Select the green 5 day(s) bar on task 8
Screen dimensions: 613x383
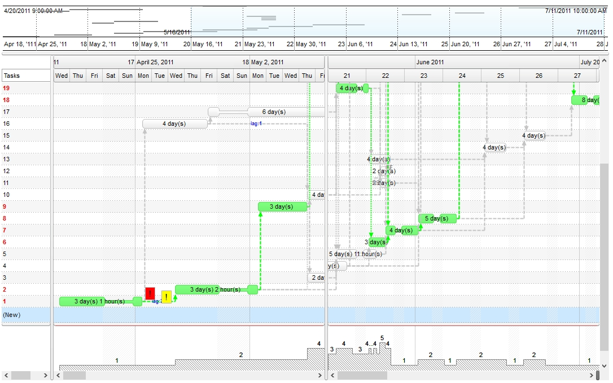coord(437,219)
